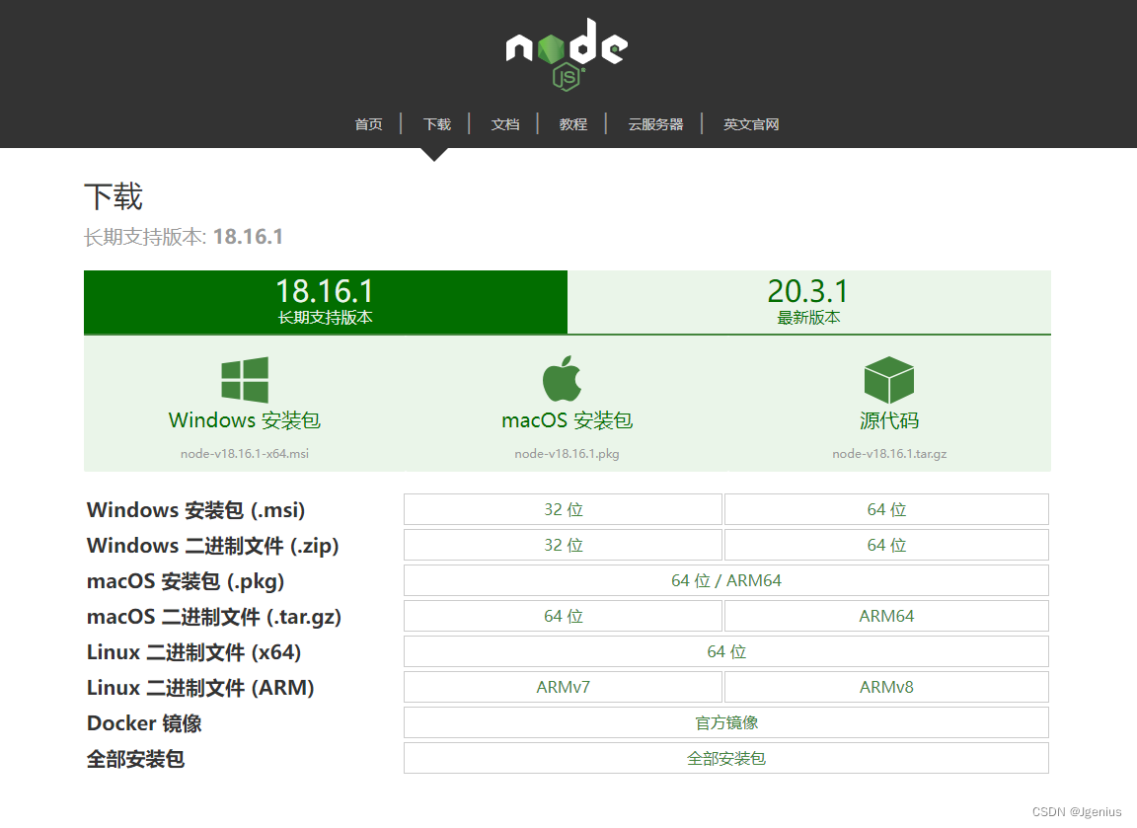Click the 下载 page heading
The width and height of the screenshot is (1137, 828).
pos(114,196)
